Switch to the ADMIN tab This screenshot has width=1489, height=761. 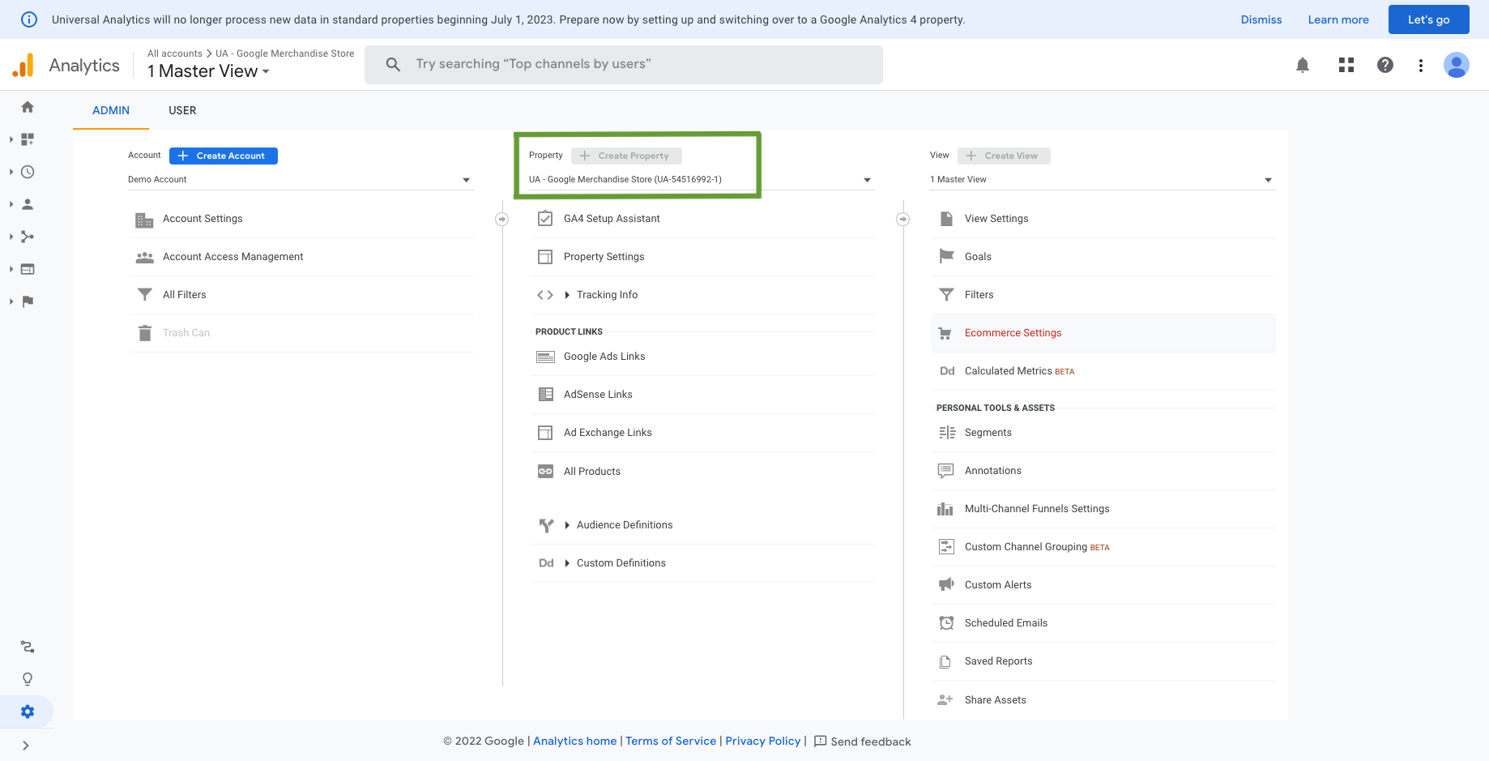(x=111, y=110)
